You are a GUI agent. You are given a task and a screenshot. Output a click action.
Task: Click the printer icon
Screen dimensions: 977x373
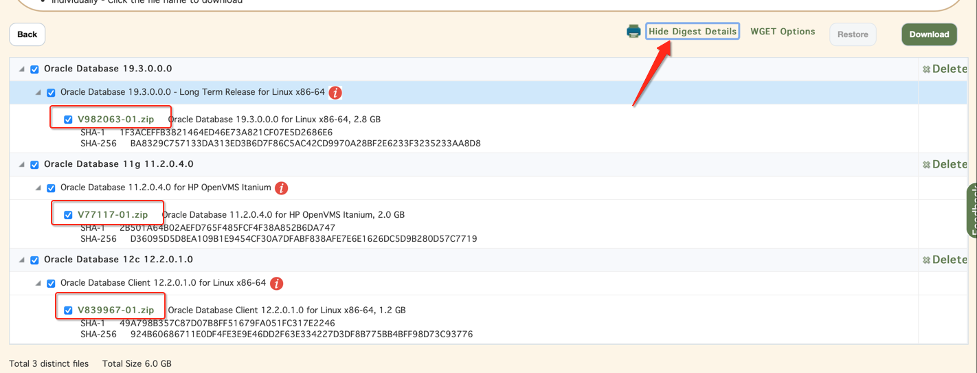point(633,31)
